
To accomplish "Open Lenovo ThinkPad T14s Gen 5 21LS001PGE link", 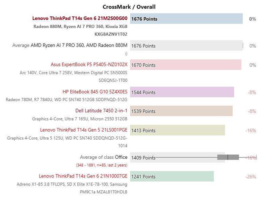I will 84,130.
